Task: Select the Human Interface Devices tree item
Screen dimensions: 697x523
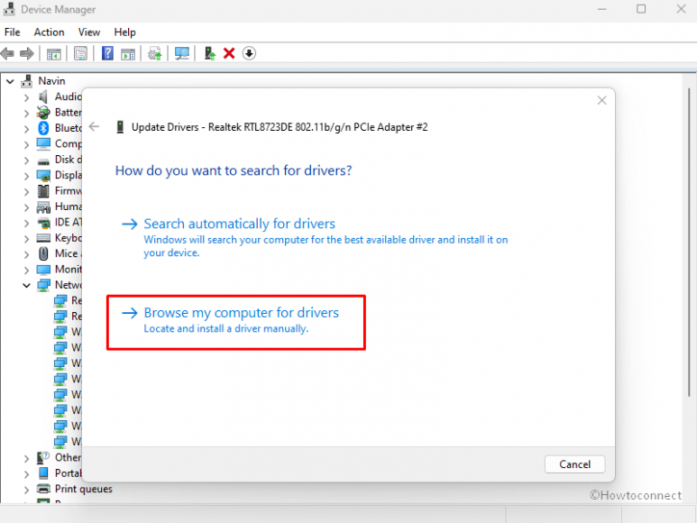Action: click(68, 206)
